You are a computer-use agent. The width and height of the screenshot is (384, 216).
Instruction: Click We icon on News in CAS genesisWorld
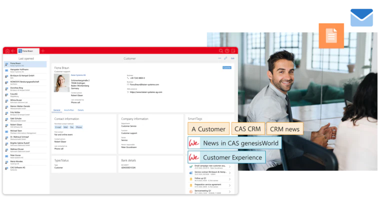pyautogui.click(x=194, y=143)
